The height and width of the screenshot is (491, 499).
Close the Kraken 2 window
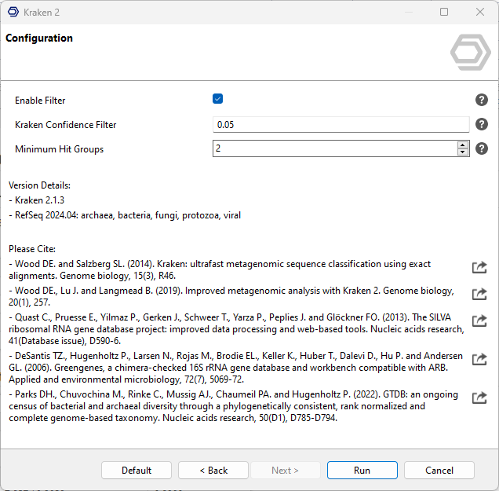pyautogui.click(x=480, y=12)
